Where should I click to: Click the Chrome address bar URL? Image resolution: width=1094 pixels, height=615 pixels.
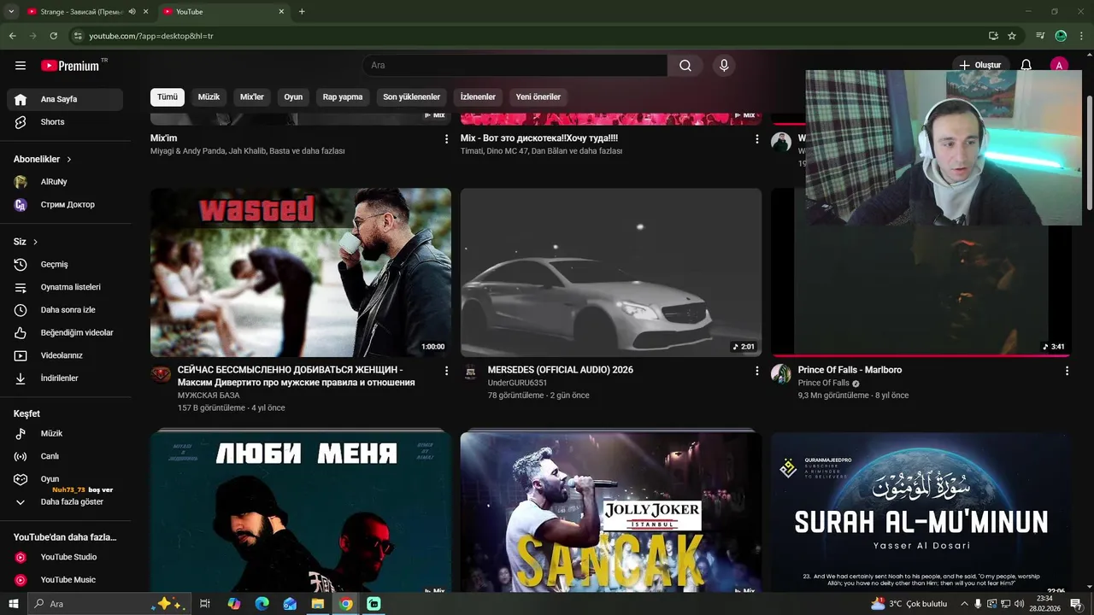tap(151, 36)
